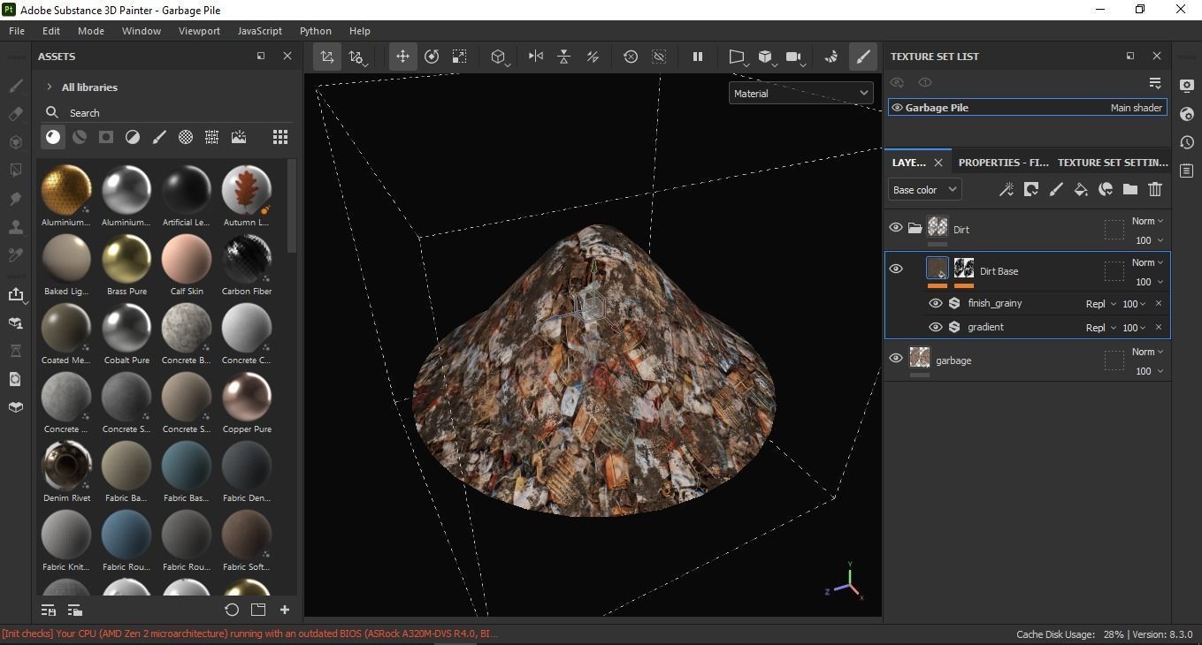Click the assets Search field
This screenshot has width=1202, height=645.
pos(168,112)
